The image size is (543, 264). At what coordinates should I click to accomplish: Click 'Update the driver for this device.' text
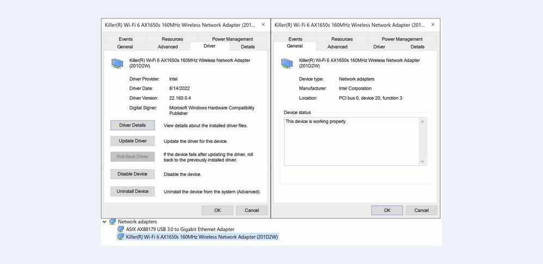[x=196, y=141]
